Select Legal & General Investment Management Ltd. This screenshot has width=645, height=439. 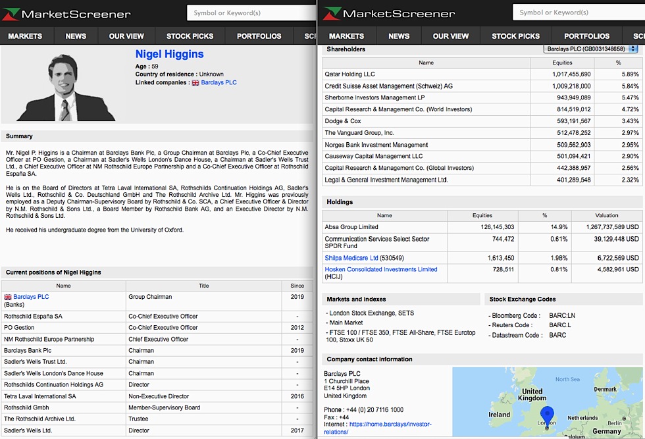pos(481,180)
